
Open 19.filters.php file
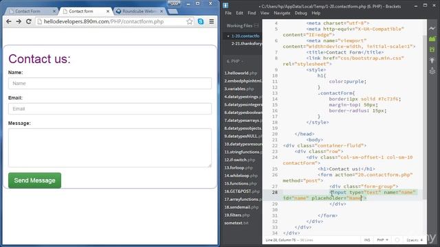click(236, 215)
